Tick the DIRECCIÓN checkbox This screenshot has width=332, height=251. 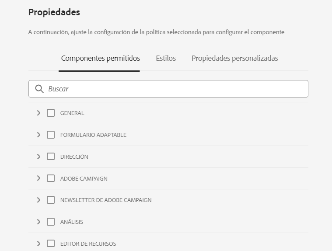pyautogui.click(x=51, y=157)
